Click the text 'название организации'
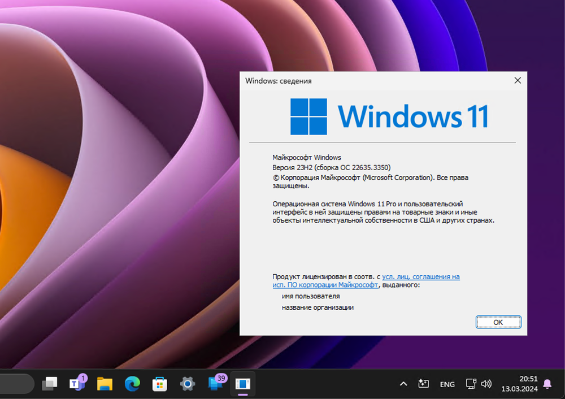Viewport: 565px width, 399px height. (x=318, y=307)
